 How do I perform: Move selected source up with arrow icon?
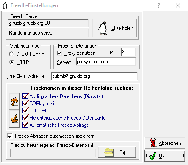tap(14, 101)
